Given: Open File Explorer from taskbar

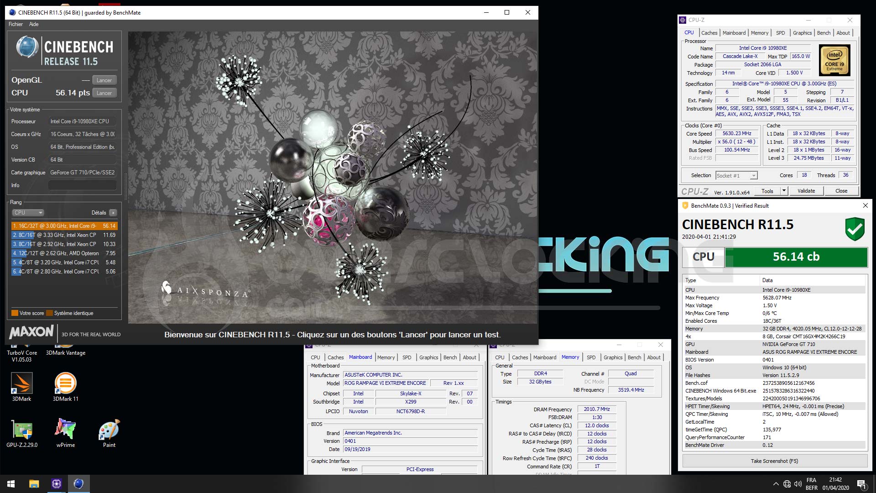Looking at the screenshot, I should click(x=34, y=484).
